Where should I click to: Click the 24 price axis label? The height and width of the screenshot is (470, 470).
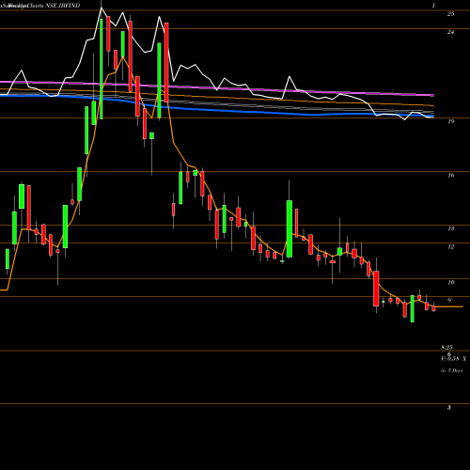coord(450,32)
